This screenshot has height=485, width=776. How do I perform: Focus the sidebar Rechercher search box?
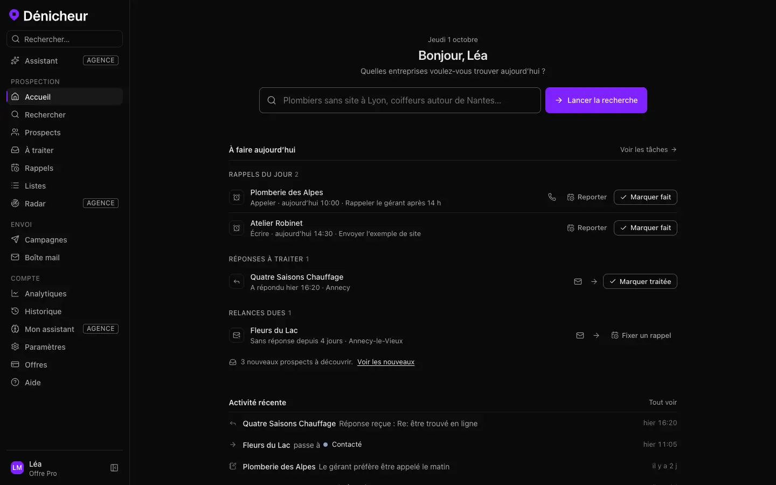pos(65,39)
